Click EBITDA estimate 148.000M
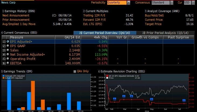This screenshot has width=197, height=112. (x=72, y=63)
